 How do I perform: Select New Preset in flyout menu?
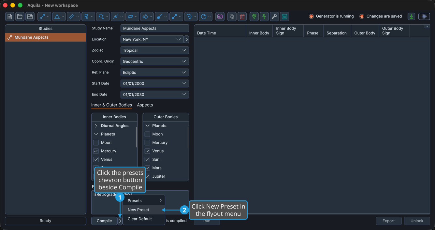[144, 210]
